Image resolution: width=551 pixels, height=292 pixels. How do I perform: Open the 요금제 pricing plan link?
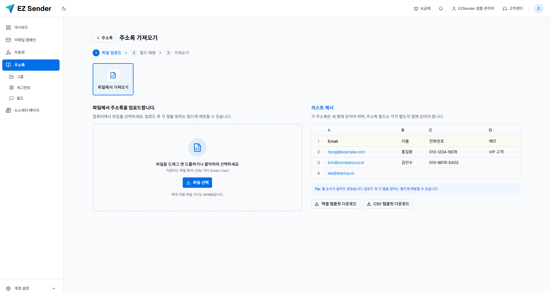(x=422, y=9)
